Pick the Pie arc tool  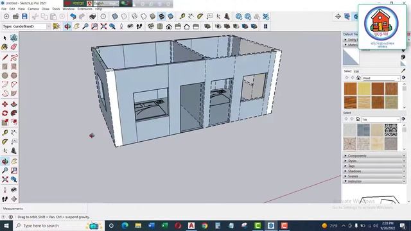pos(14,93)
